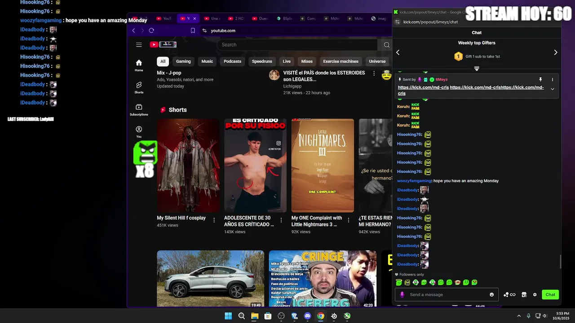575x323 pixels.
Task: Open Home in YouTube sidebar
Action: pos(139,65)
